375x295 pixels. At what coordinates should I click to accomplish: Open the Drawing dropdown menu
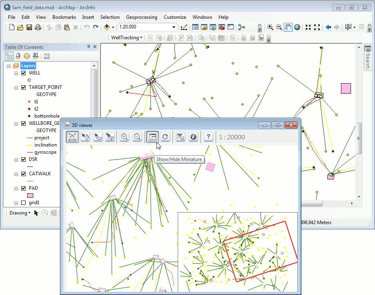[20, 213]
